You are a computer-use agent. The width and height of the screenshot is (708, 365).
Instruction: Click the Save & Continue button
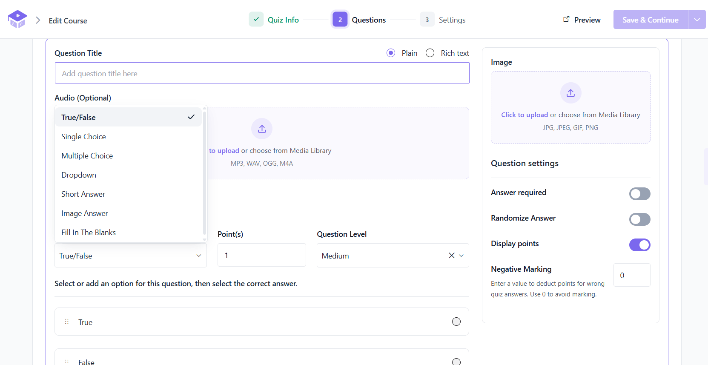pos(651,20)
